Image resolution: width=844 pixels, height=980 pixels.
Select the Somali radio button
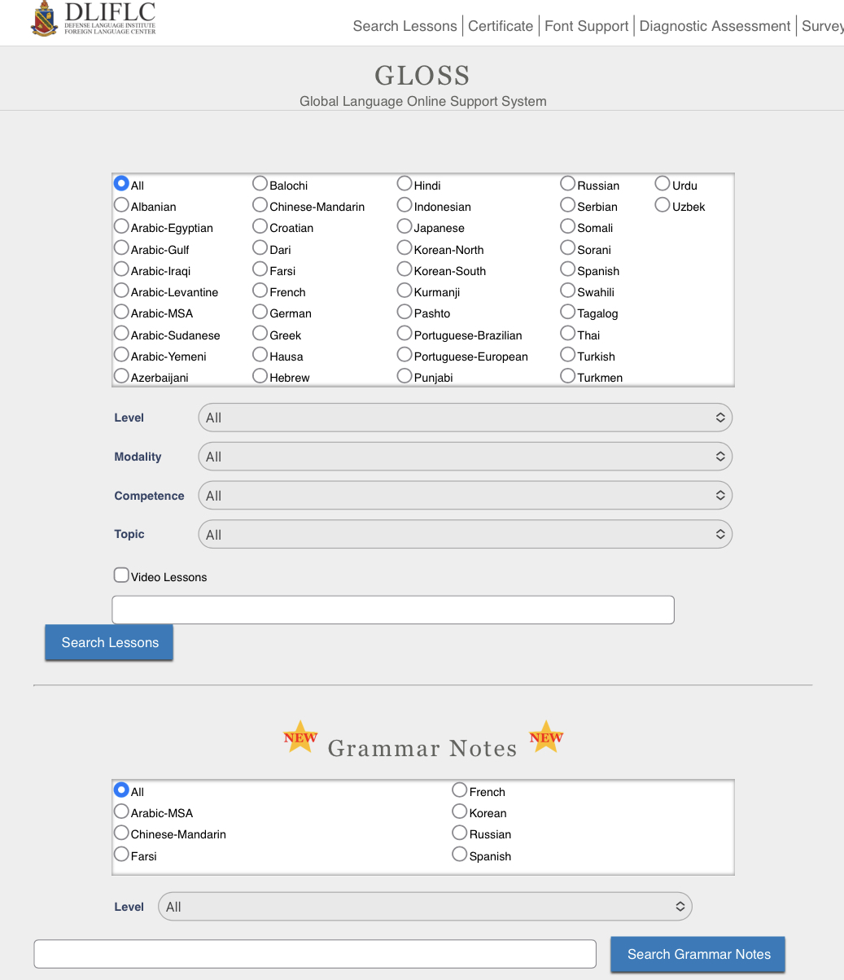coord(568,226)
